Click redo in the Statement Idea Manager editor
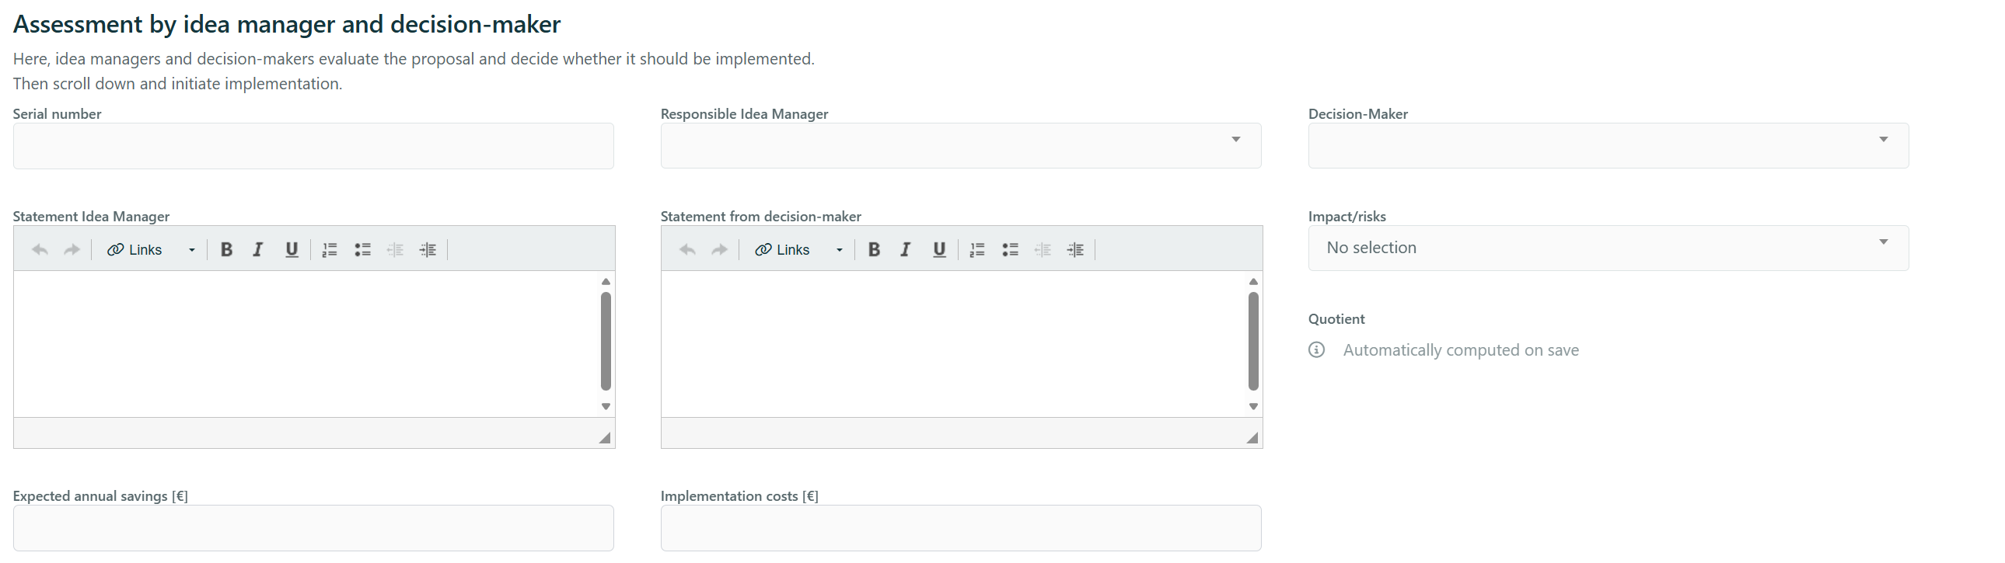Screen dimensions: 2005x563 tap(71, 248)
